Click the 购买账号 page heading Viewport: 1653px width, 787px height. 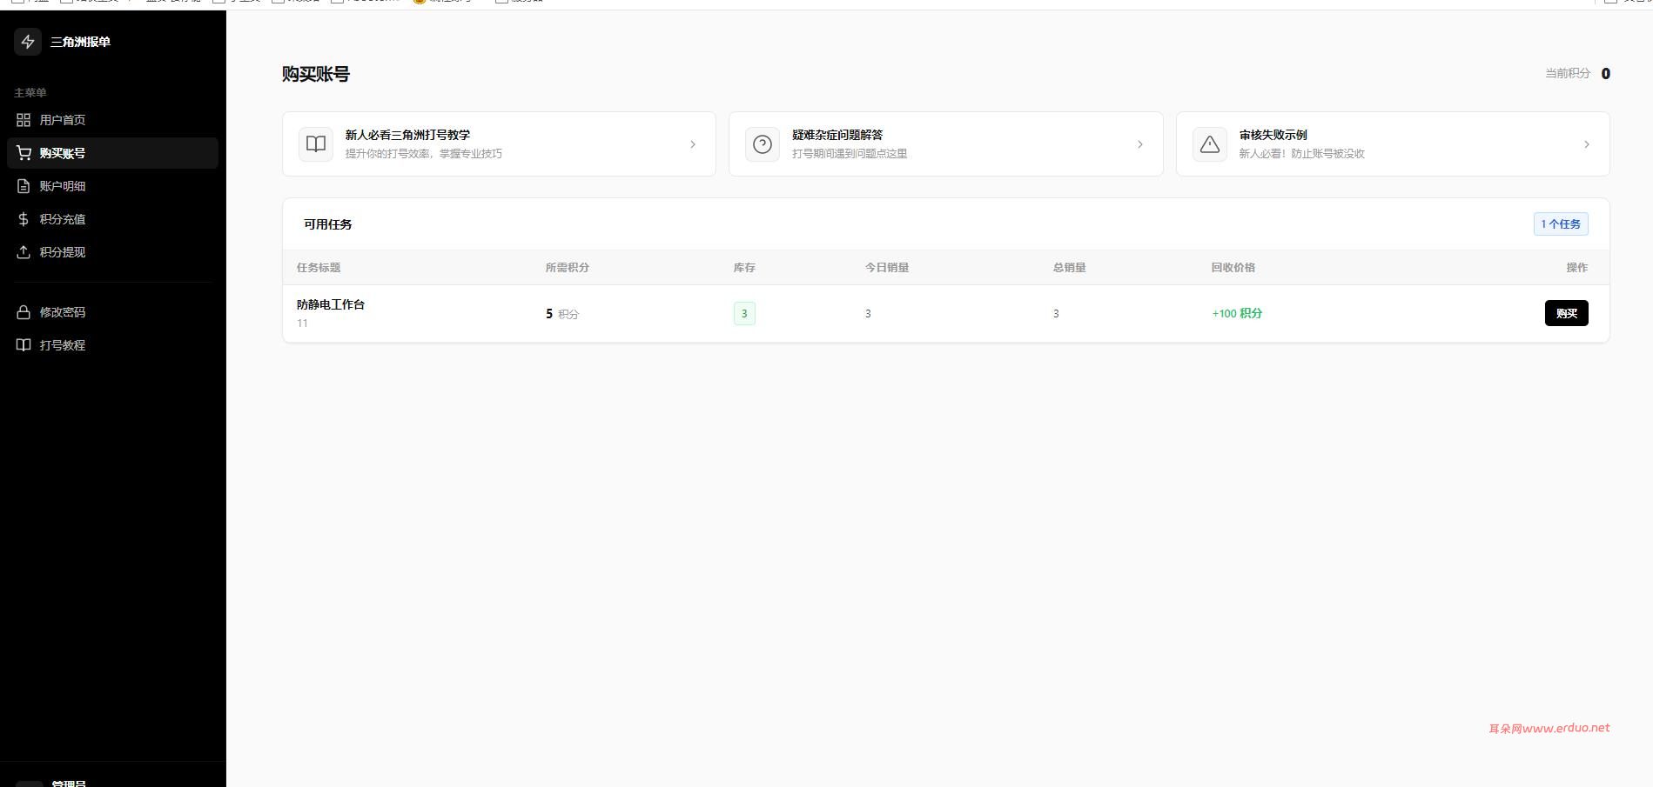316,74
